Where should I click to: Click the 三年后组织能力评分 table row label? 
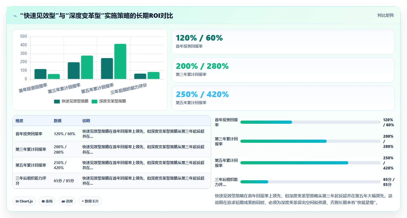click(31, 181)
